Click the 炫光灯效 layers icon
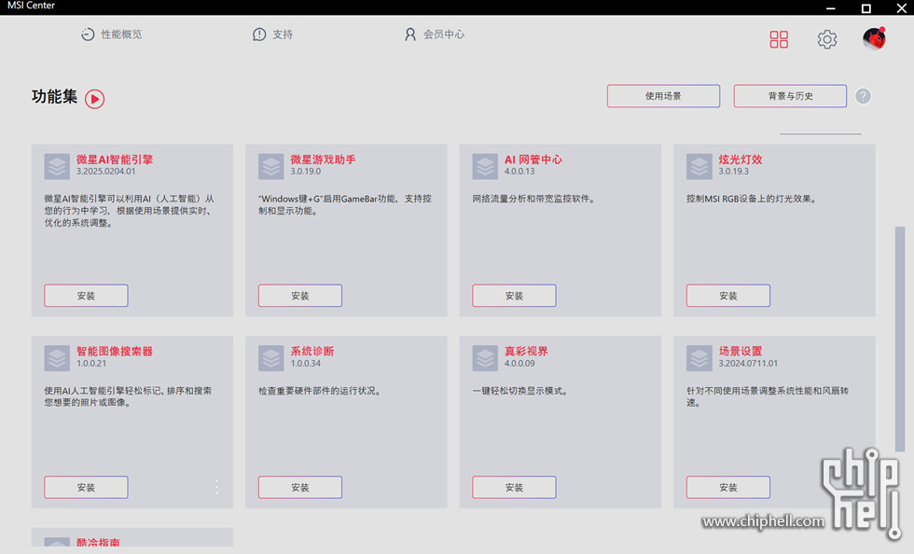This screenshot has height=554, width=914. tap(699, 167)
